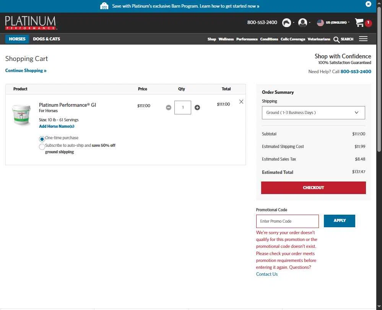Click the Estimated Total amount $137.47

359,172
